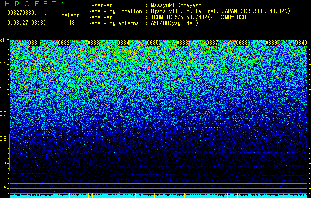This screenshot has width=311, height=198.
Task: Select the Ogata-vill. Akita-Pref. JAPAN location text
Action: click(x=221, y=11)
